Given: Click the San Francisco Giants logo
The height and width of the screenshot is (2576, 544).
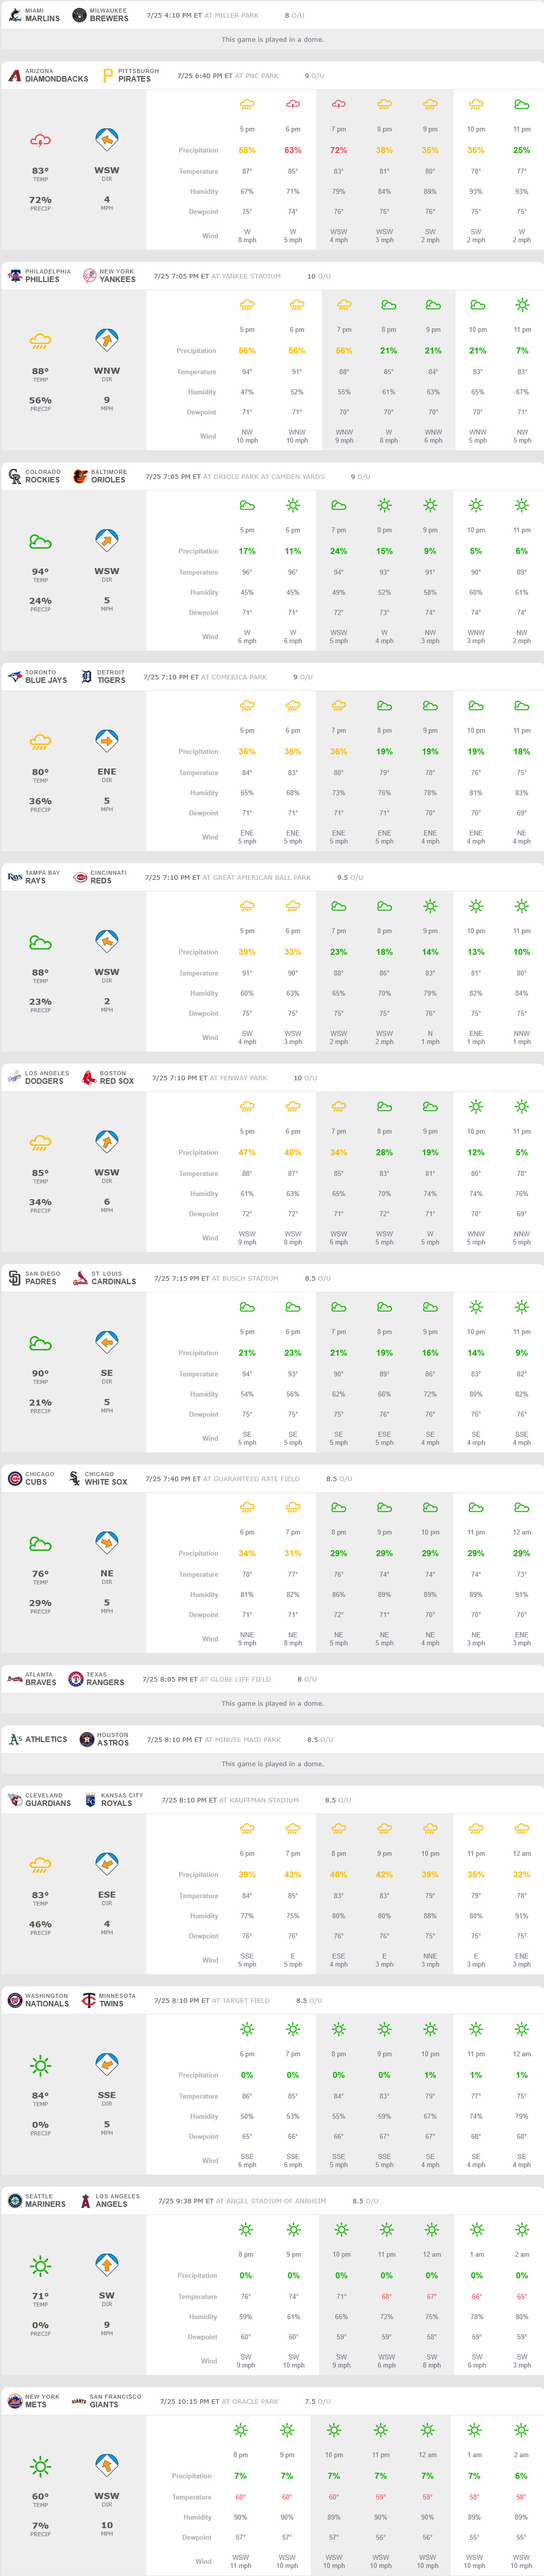Looking at the screenshot, I should click(78, 2401).
